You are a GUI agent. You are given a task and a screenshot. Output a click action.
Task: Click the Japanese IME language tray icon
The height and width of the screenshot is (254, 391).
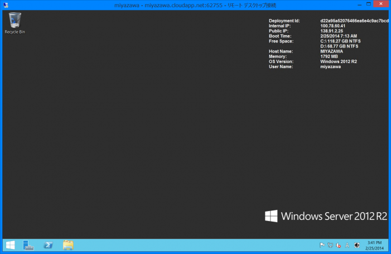coord(357,245)
